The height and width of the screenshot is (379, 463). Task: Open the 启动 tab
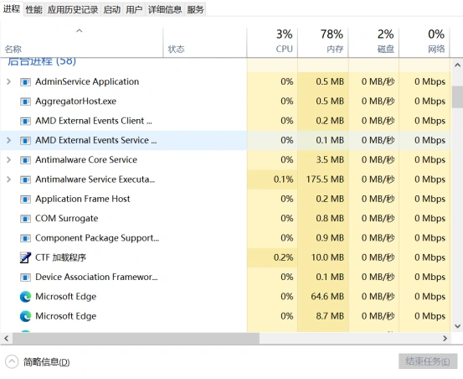click(x=112, y=10)
